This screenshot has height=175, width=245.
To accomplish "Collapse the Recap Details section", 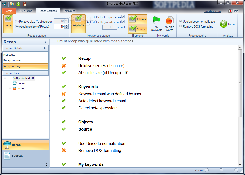I will 45,48.
